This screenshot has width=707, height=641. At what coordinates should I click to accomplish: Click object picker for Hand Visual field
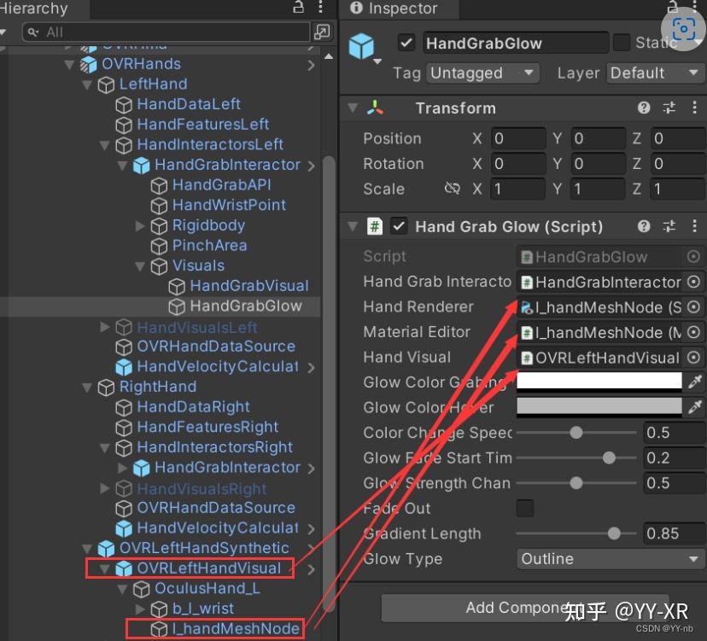(693, 358)
